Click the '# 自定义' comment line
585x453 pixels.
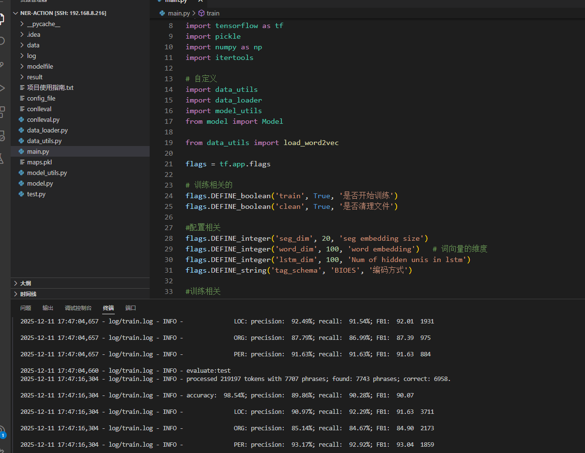(201, 79)
